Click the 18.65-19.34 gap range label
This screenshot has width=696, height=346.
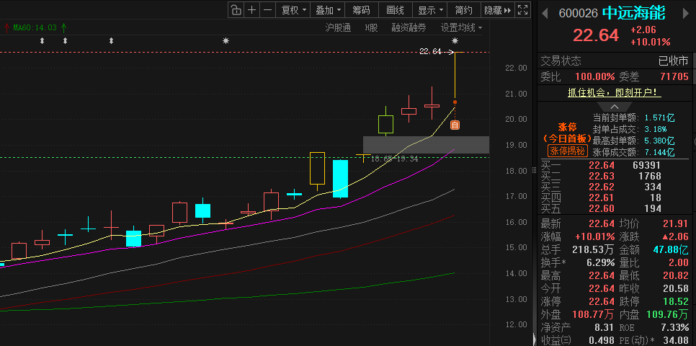point(394,159)
